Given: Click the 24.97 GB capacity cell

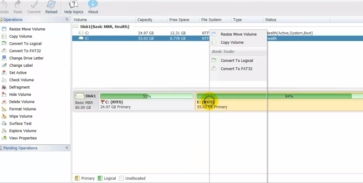Looking at the screenshot, I should [x=146, y=33].
